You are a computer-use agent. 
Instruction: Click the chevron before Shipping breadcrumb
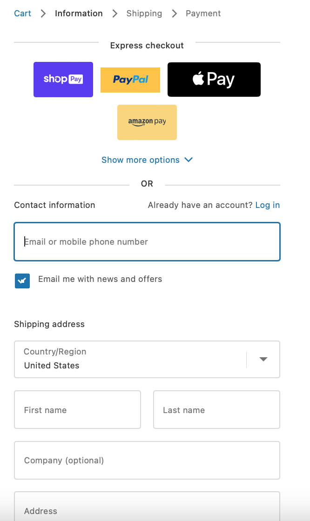click(115, 13)
